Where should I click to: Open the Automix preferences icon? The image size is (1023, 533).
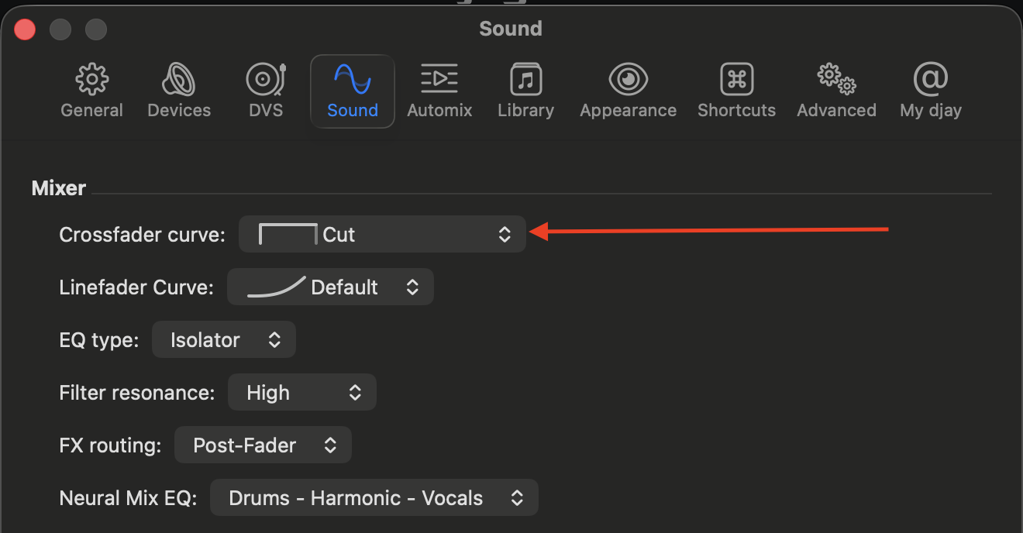point(439,80)
